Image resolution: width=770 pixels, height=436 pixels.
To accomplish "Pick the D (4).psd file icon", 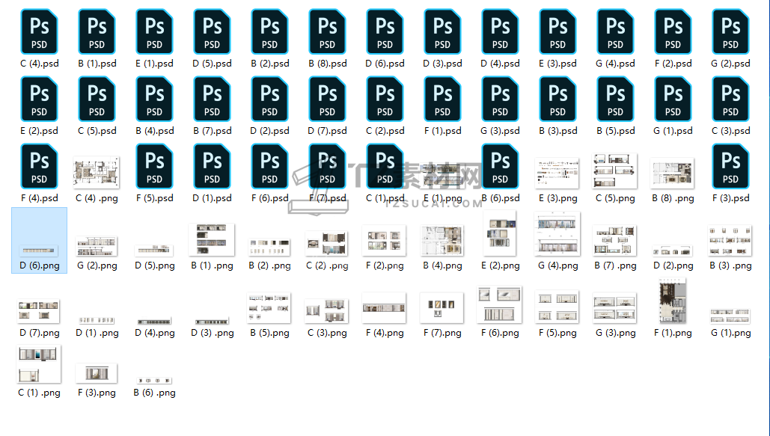I will coord(500,31).
